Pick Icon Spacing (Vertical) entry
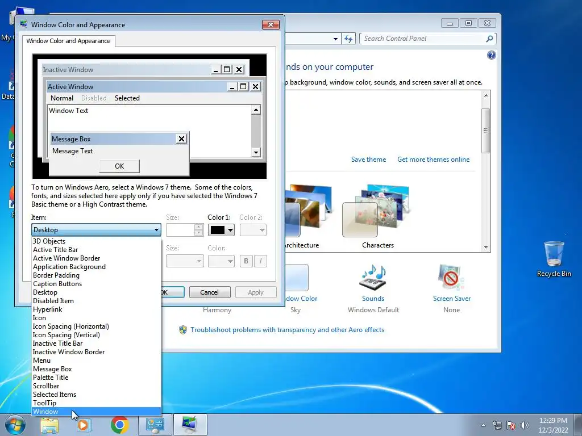 click(x=96, y=335)
